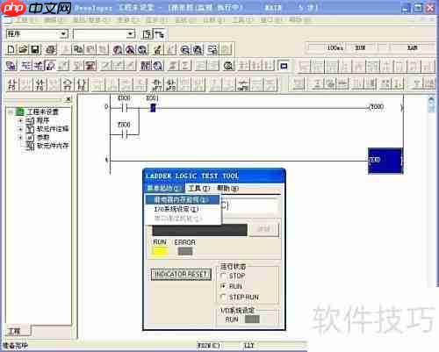
Task: Click the third magnifier find icon in standard toolbar
Action: pyautogui.click(x=143, y=49)
